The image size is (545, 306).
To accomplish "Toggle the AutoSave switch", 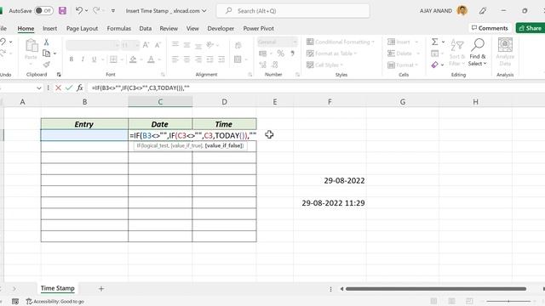I will tap(43, 11).
